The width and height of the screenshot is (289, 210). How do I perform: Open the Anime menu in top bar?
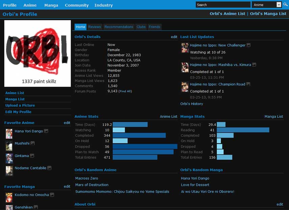(x=30, y=5)
